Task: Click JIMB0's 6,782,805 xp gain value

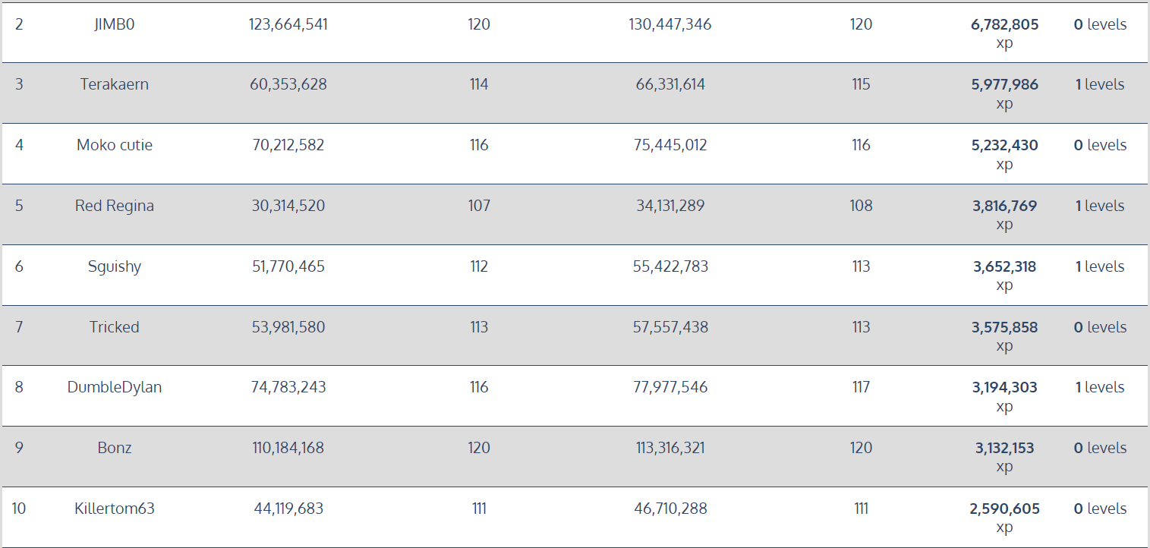Action: pos(1004,33)
